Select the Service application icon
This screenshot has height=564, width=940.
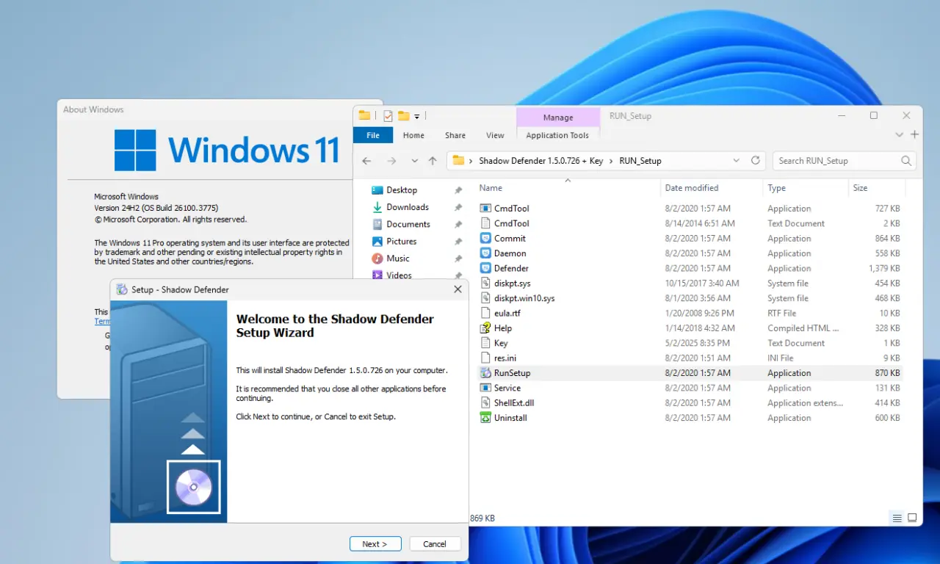[x=485, y=388]
